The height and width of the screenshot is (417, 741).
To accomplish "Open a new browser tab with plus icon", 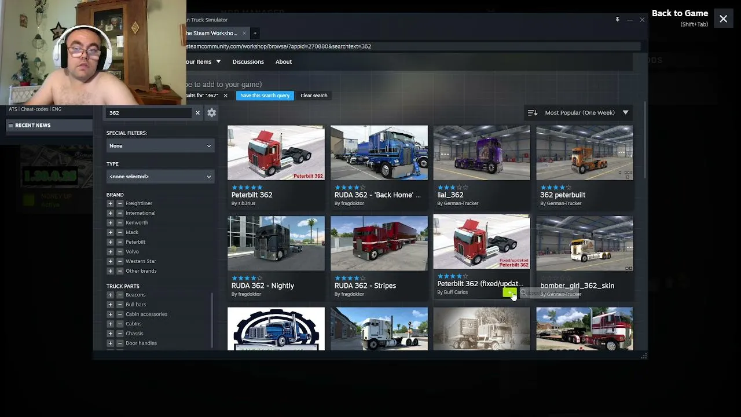I will coord(255,33).
